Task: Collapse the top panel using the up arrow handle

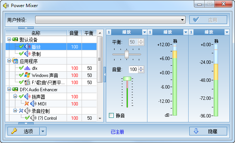Action: click(x=26, y=28)
